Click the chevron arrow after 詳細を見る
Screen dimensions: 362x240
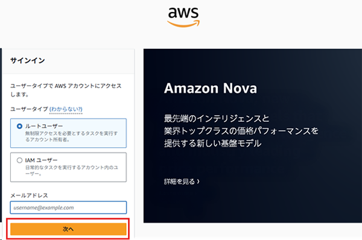coord(198,182)
